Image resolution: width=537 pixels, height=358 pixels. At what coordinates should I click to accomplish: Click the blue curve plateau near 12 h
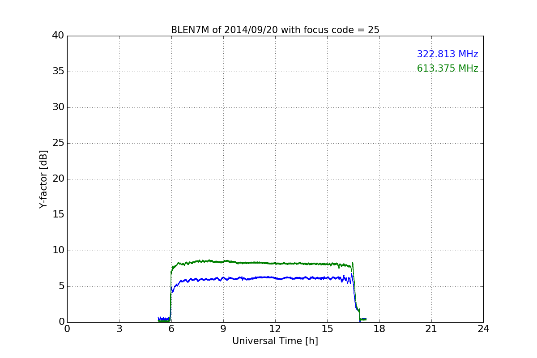275,278
